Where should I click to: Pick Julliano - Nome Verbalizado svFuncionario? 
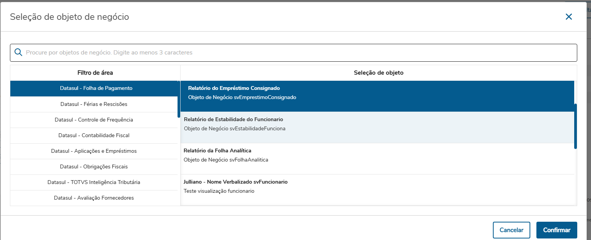pyautogui.click(x=376, y=187)
